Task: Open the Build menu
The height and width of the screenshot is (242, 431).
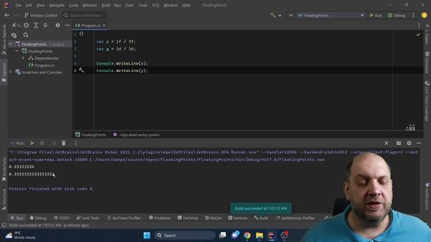Action: point(106,5)
